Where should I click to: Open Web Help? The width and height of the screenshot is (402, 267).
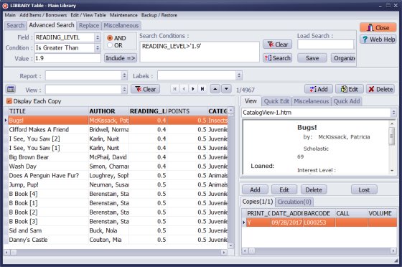378,39
